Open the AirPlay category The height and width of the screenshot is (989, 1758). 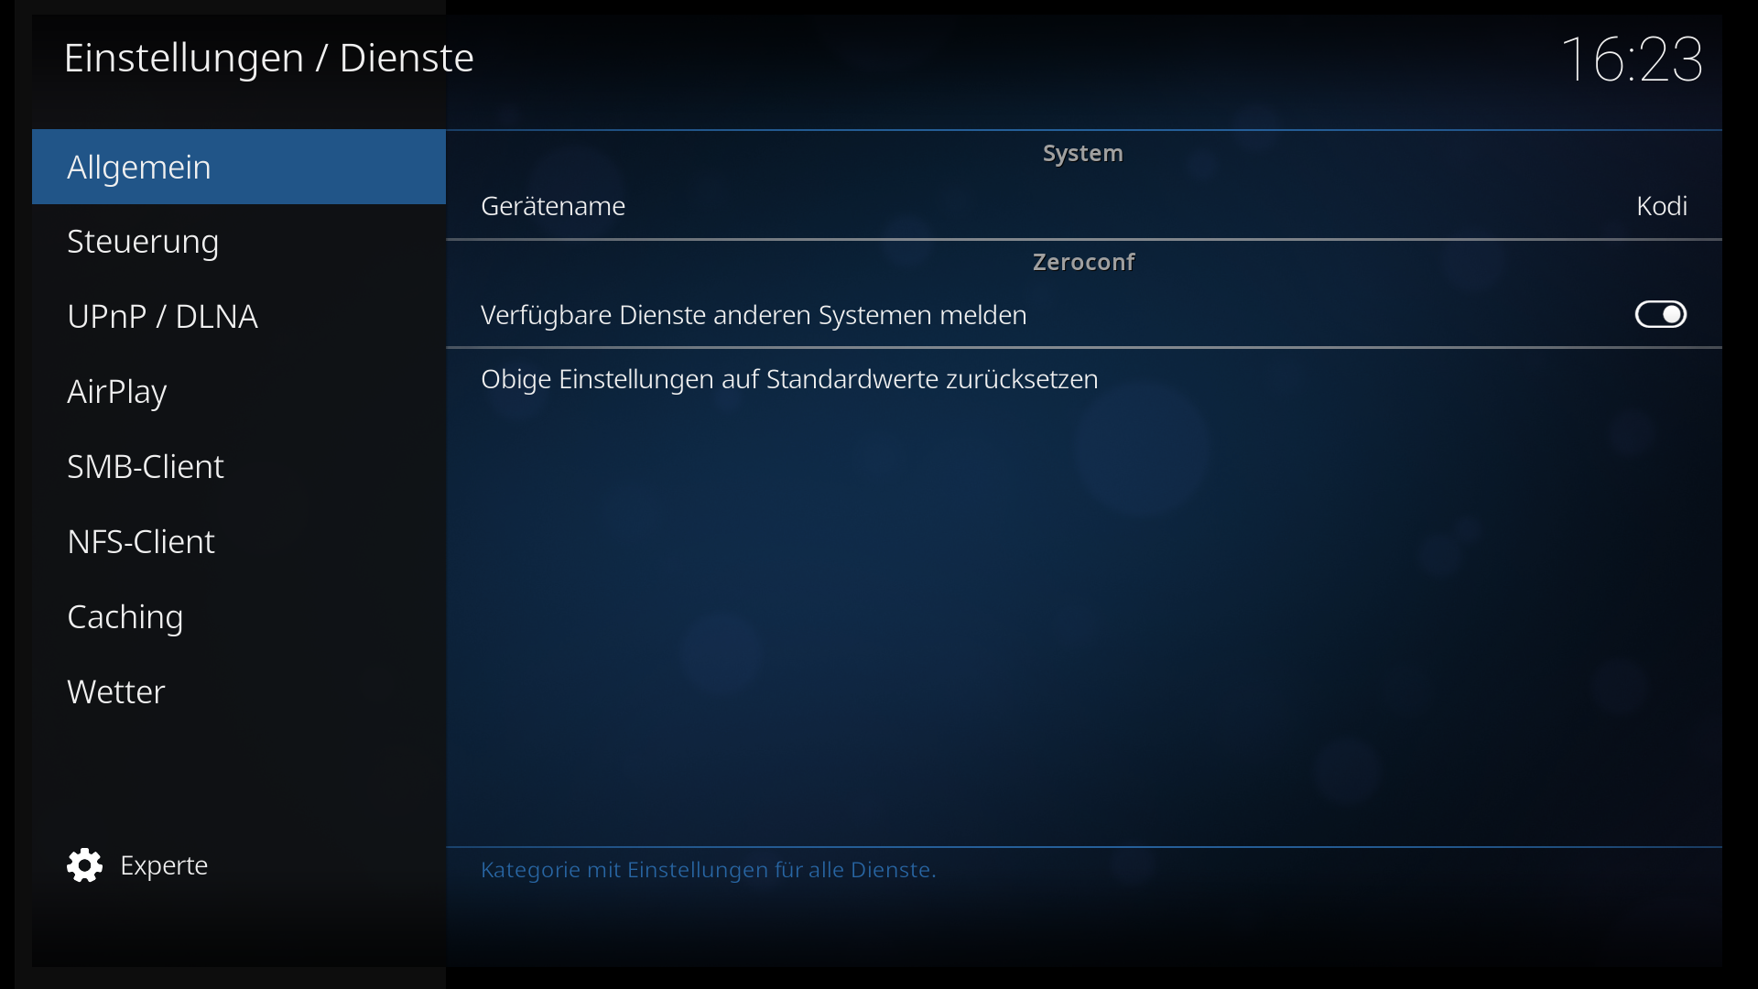238,392
